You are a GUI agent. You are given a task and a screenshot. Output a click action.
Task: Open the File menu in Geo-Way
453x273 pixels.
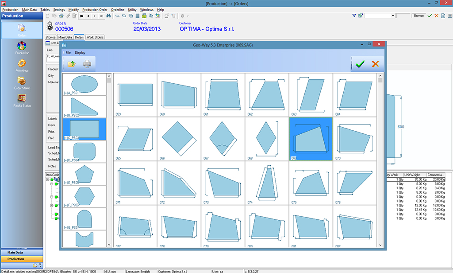pyautogui.click(x=68, y=53)
